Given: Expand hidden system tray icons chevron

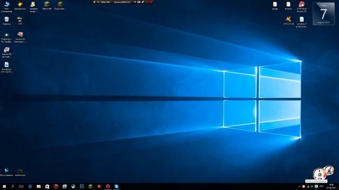Looking at the screenshot, I should point(299,186).
